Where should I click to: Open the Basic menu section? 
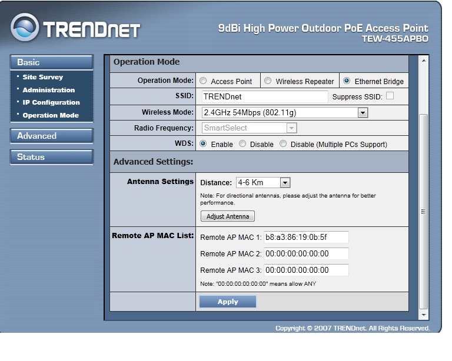point(52,62)
